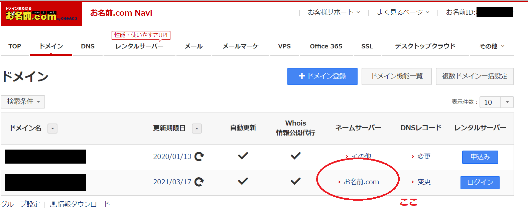The image size is (528, 210).
Task: Click the 表示件数 label
Action: (x=465, y=102)
